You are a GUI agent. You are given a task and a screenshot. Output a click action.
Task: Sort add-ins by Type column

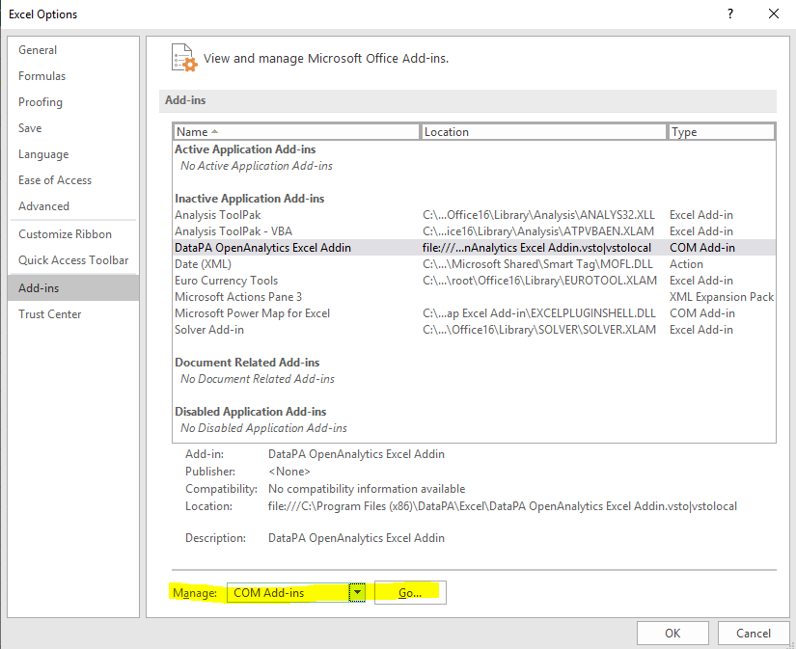tap(722, 132)
